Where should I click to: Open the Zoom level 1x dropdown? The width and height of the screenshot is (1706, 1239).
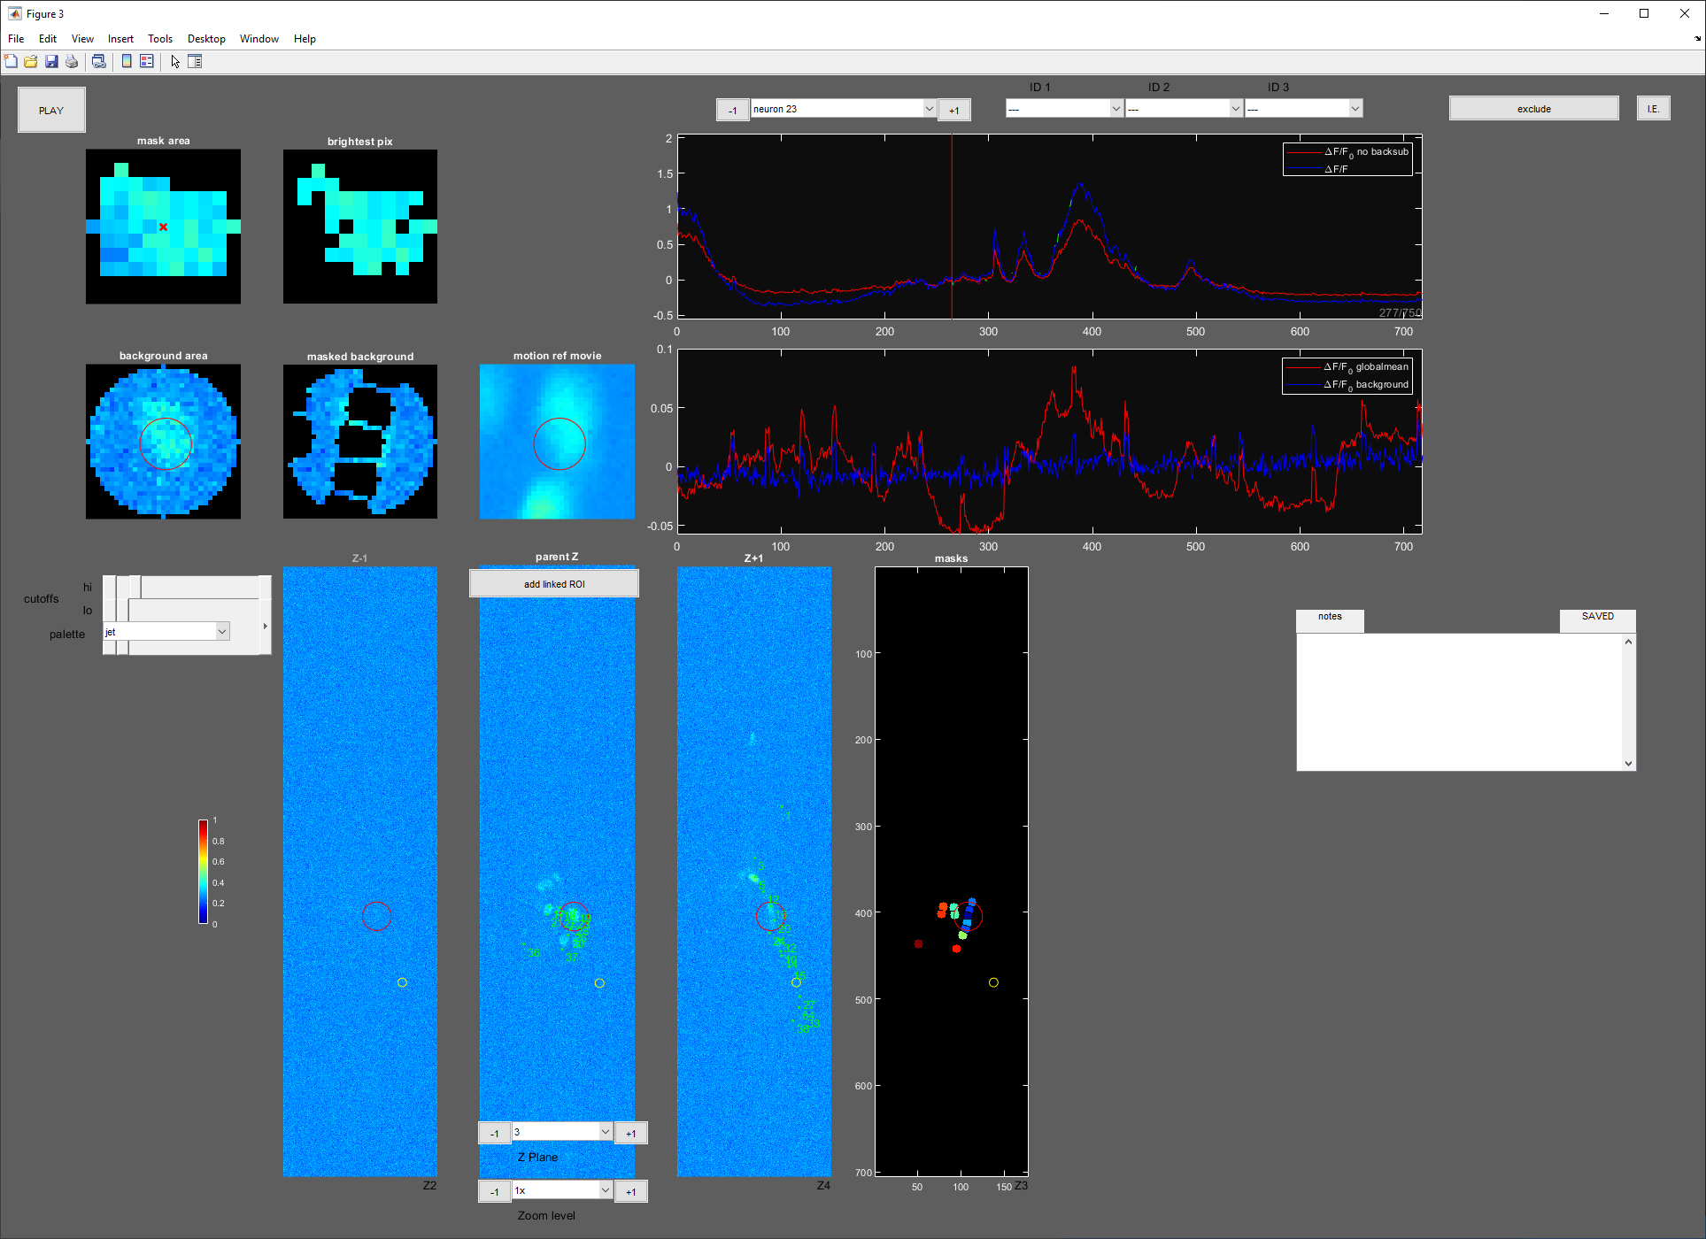(606, 1190)
